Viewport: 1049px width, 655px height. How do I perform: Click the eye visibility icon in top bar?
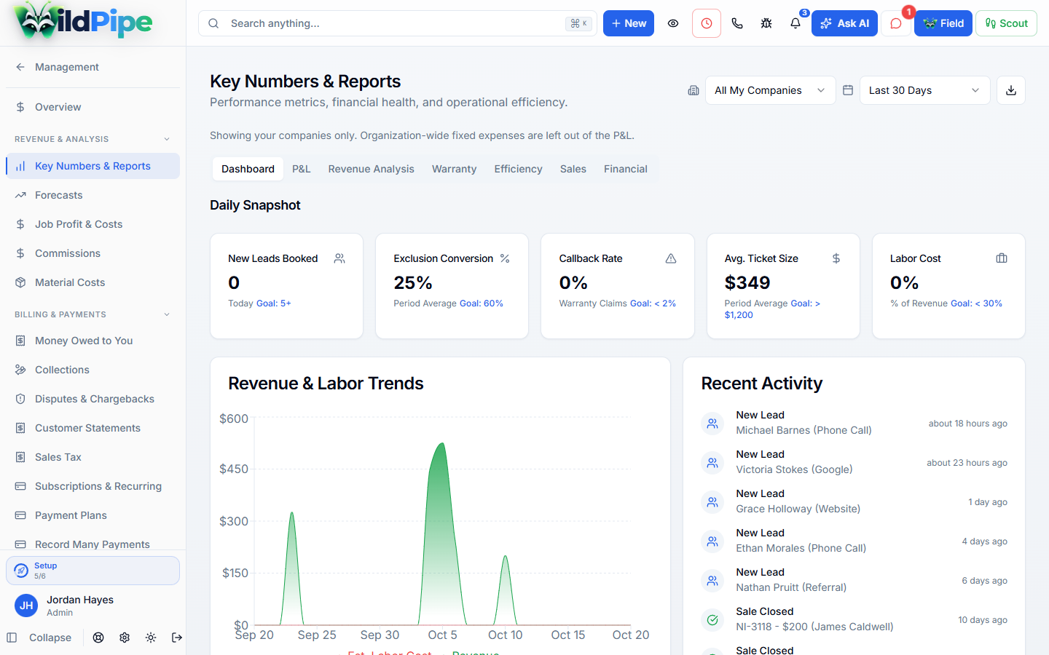click(673, 23)
